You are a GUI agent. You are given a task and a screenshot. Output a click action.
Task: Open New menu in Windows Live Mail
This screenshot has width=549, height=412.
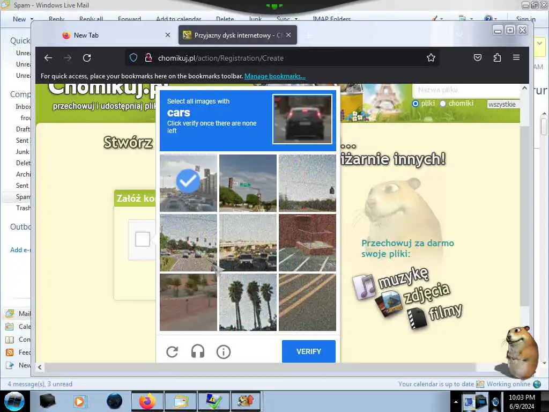point(23,19)
